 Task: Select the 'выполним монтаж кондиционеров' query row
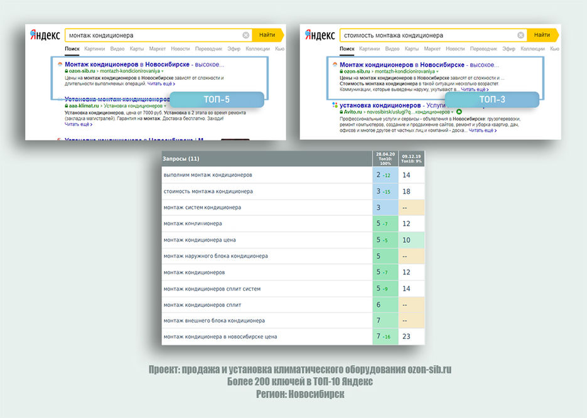click(293, 174)
